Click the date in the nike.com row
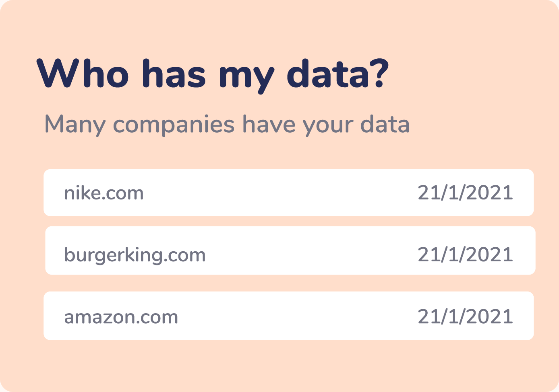 tap(465, 193)
